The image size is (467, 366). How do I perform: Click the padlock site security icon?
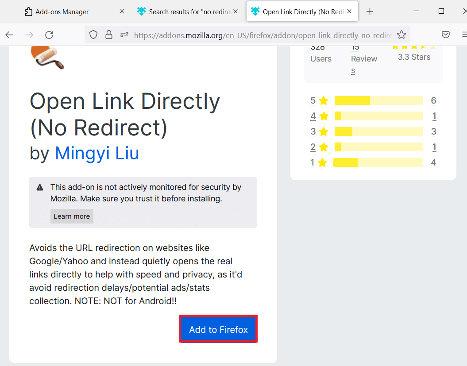109,35
